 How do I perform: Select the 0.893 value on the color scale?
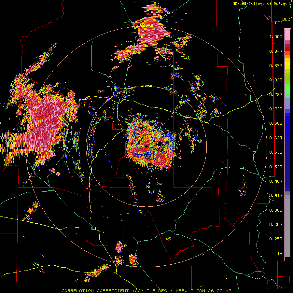tap(276, 65)
